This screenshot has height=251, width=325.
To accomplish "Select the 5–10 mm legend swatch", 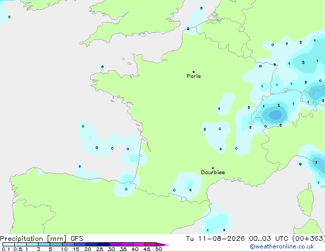I will tap(56, 244).
